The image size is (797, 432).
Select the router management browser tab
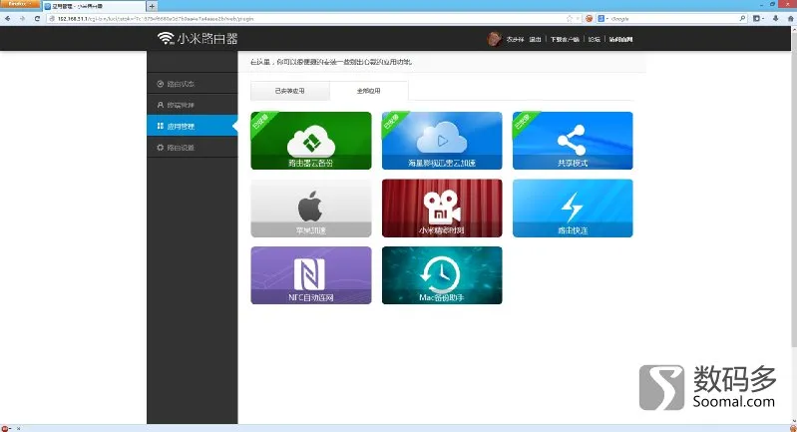pyautogui.click(x=93, y=6)
